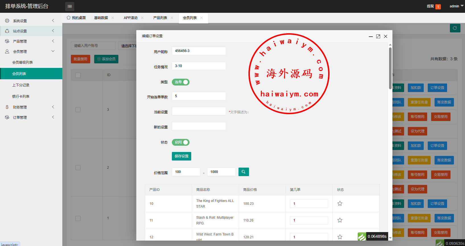Image resolution: width=465 pixels, height=246 pixels.
Task: Maximize the order settings dialog
Action: coord(378,36)
